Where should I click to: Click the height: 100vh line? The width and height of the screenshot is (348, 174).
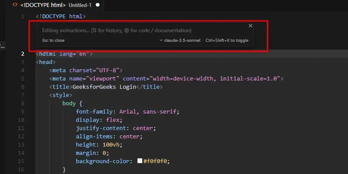pos(99,145)
